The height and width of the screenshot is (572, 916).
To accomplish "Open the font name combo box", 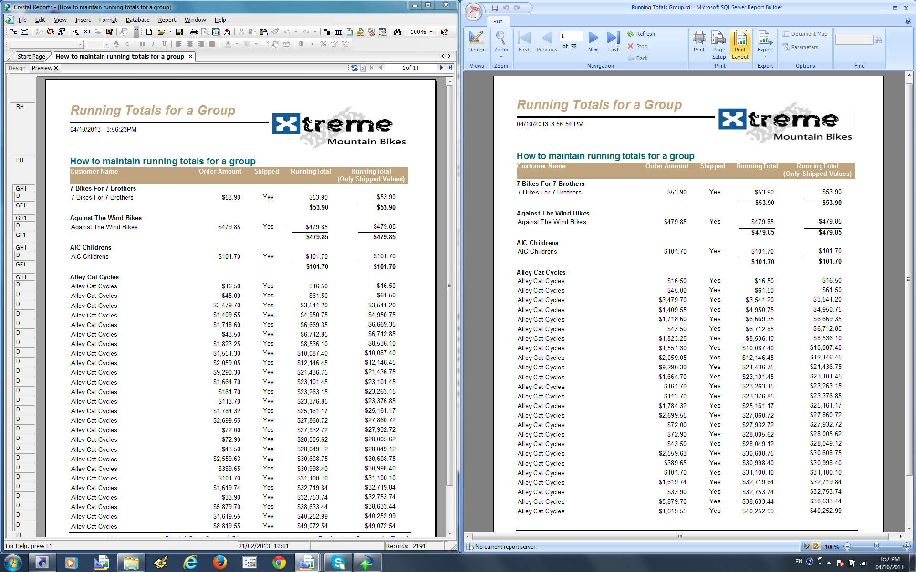I will pyautogui.click(x=46, y=44).
